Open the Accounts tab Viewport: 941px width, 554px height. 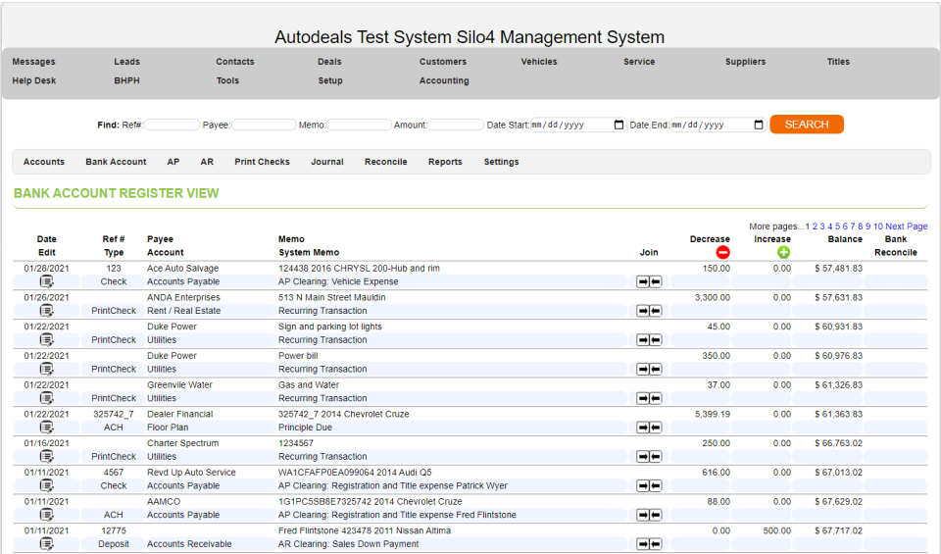click(44, 162)
